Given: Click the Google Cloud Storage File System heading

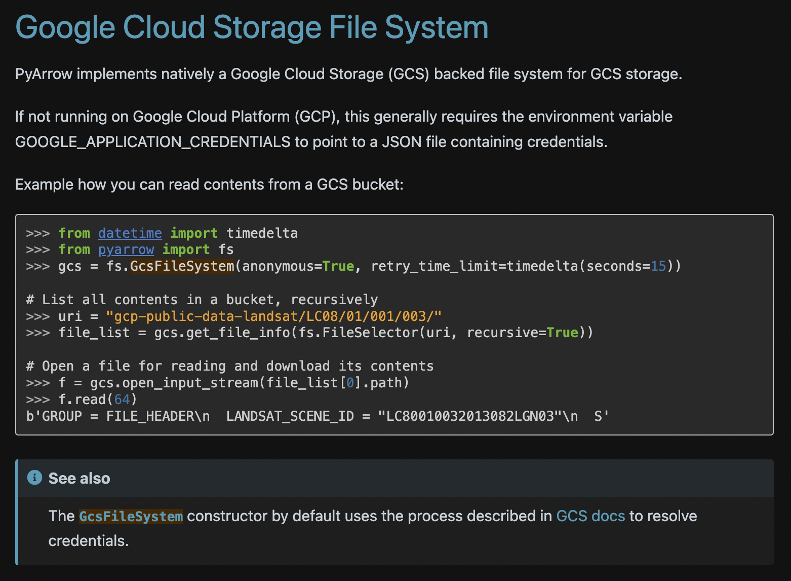Looking at the screenshot, I should coord(252,27).
